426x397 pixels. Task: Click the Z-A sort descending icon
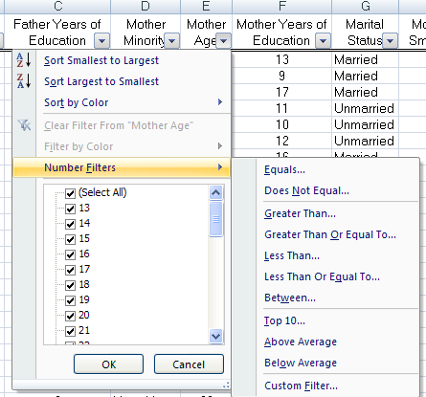24,80
